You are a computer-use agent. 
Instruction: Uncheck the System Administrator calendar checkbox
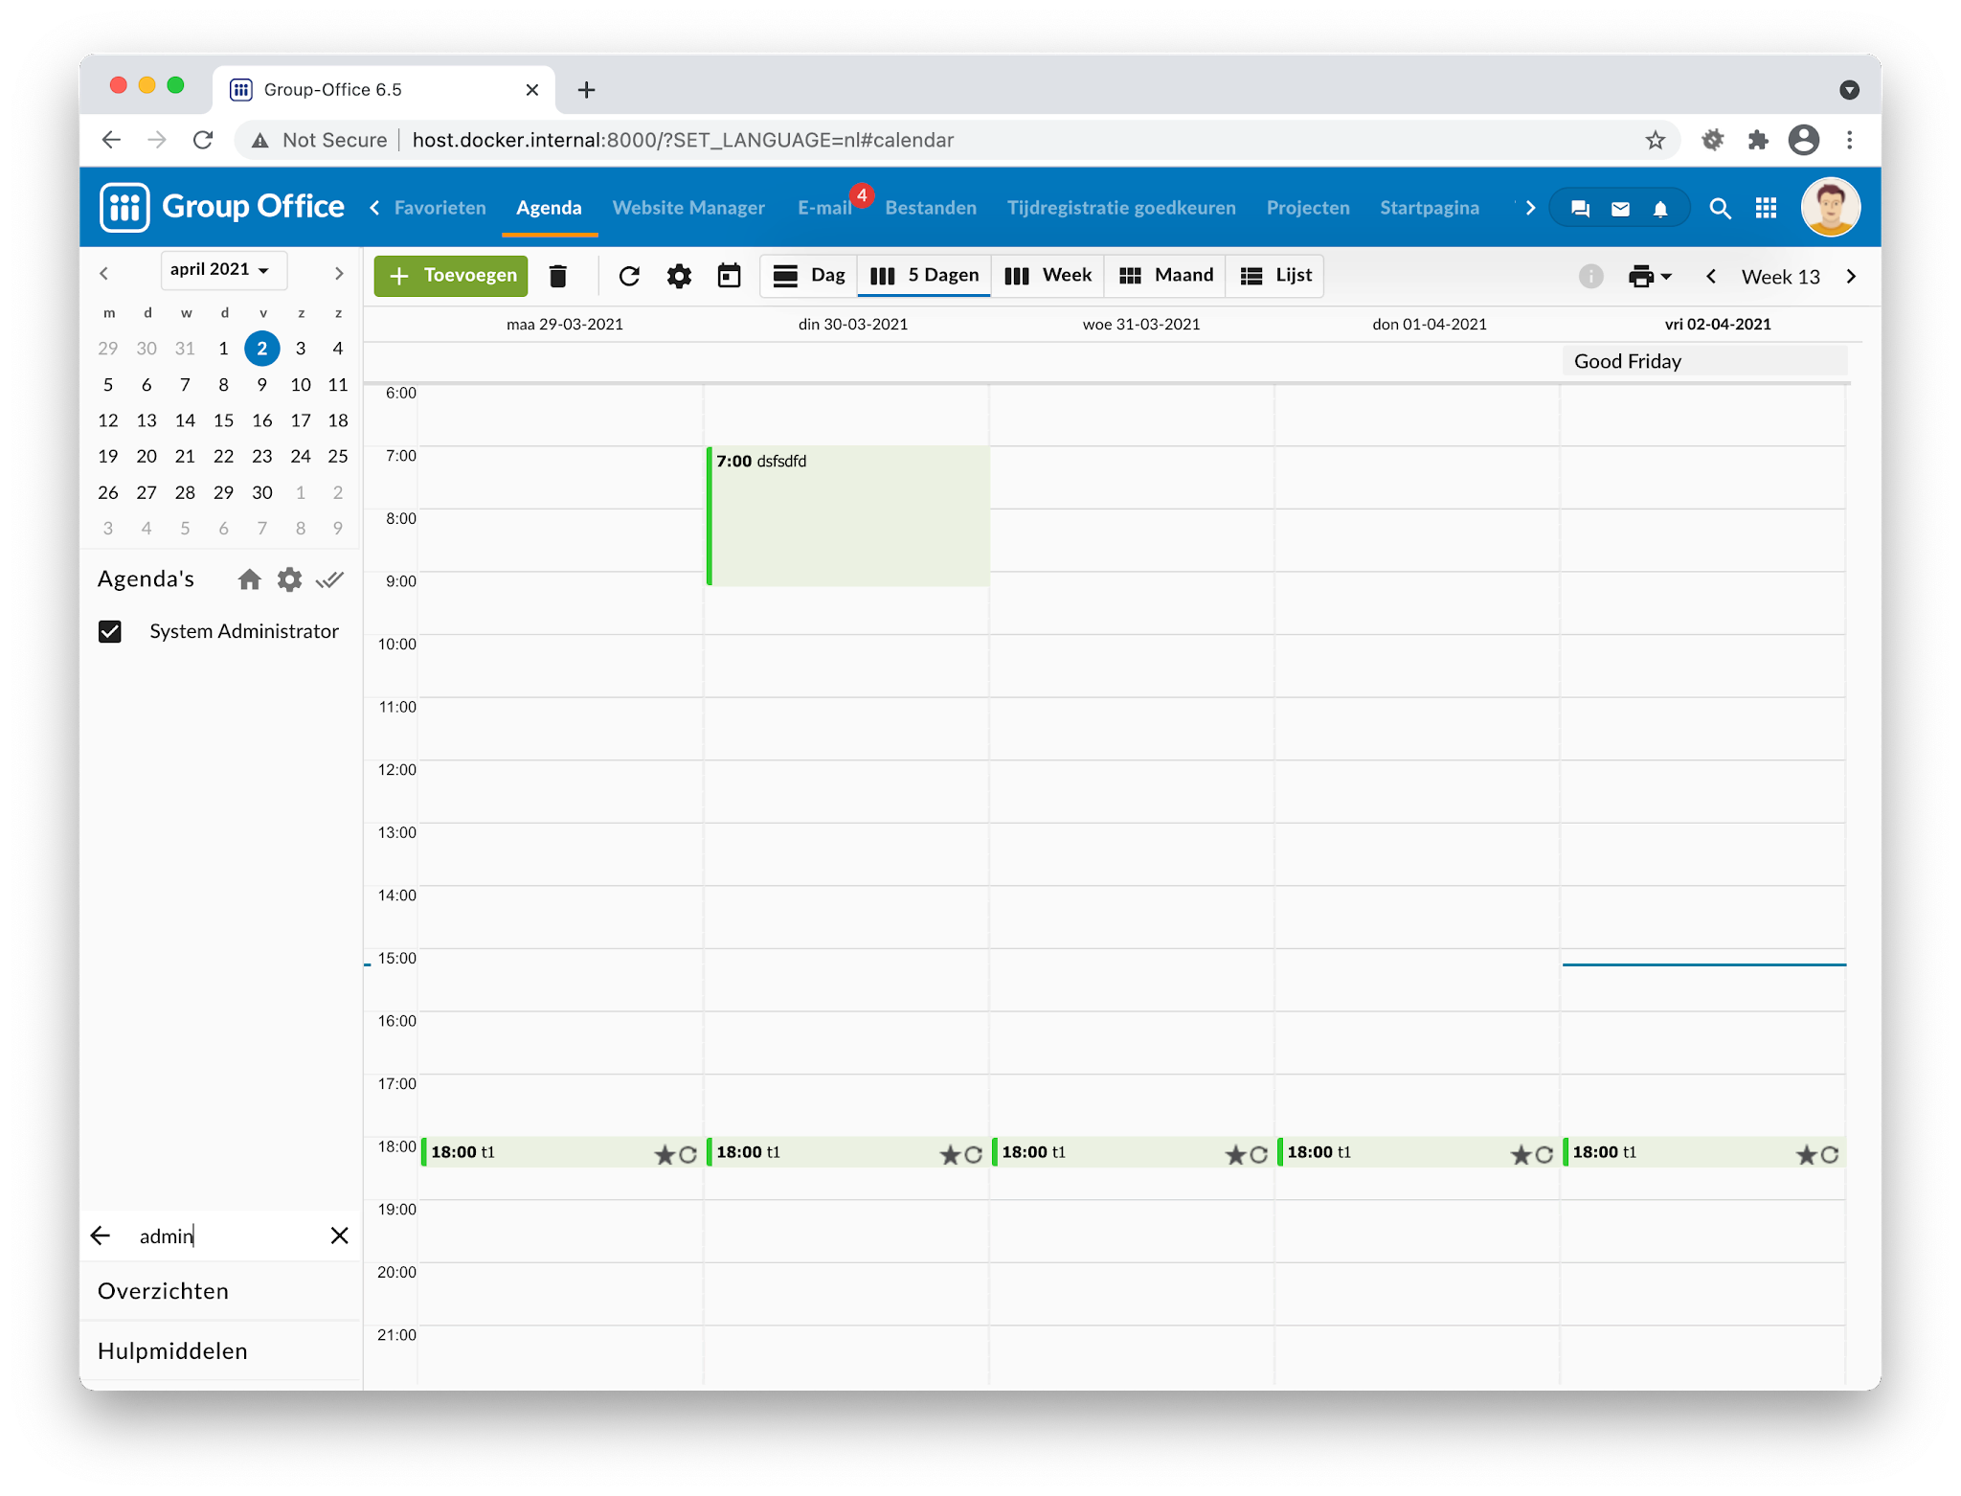tap(110, 631)
